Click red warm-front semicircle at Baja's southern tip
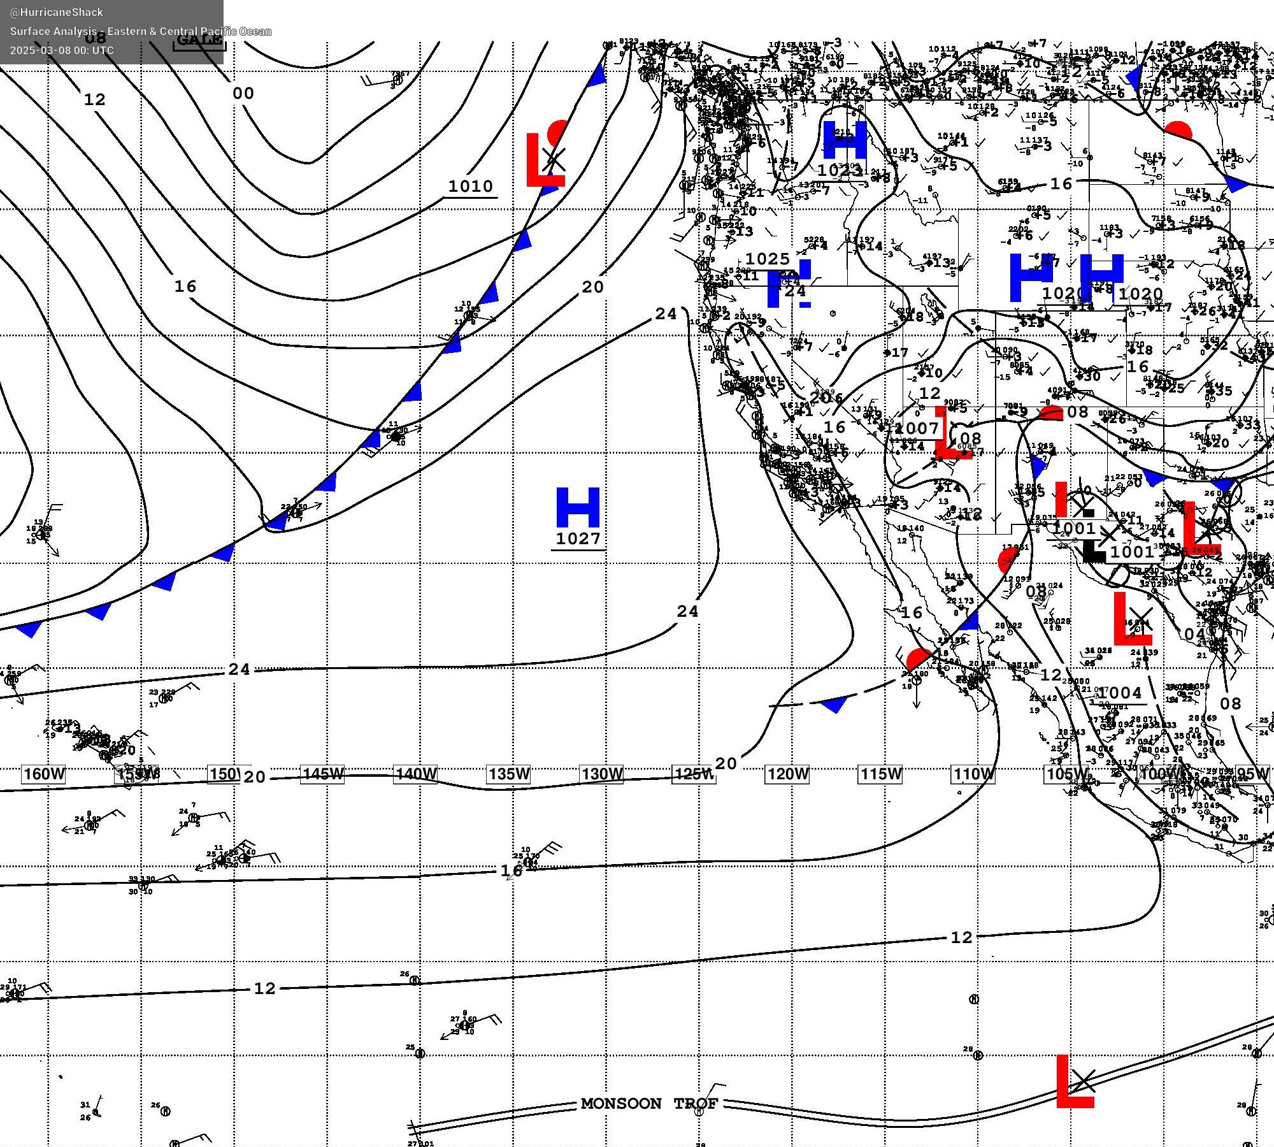1274x1147 pixels. point(918,660)
